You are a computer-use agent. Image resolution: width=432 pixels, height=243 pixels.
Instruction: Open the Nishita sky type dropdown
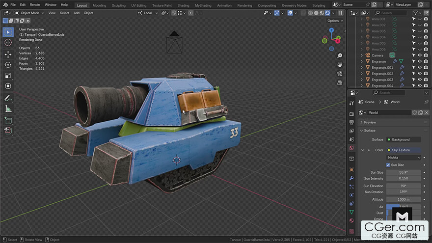pos(404,158)
